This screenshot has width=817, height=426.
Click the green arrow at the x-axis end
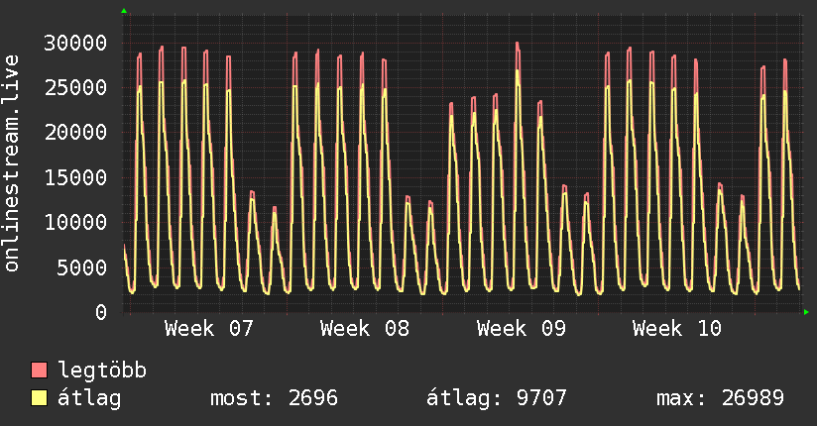click(807, 312)
